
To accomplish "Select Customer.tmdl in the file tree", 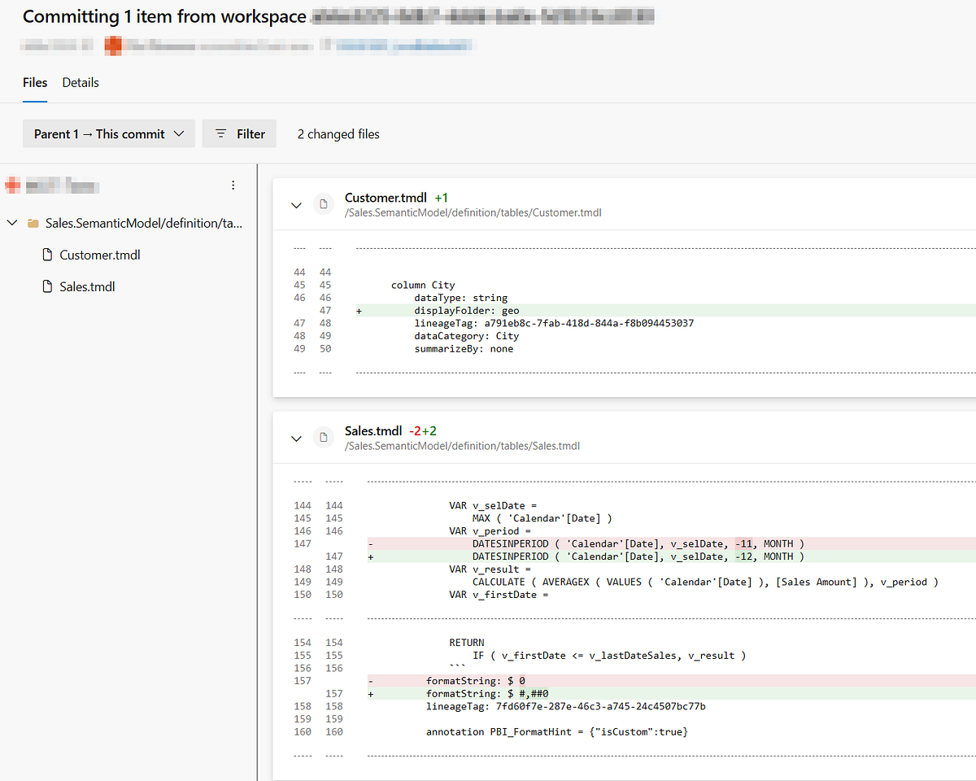I will coord(100,255).
